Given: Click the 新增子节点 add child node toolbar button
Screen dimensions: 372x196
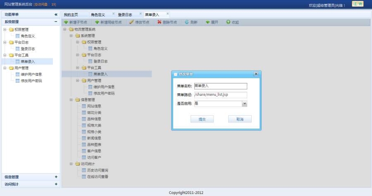Looking at the screenshot, I should pyautogui.click(x=76, y=22).
